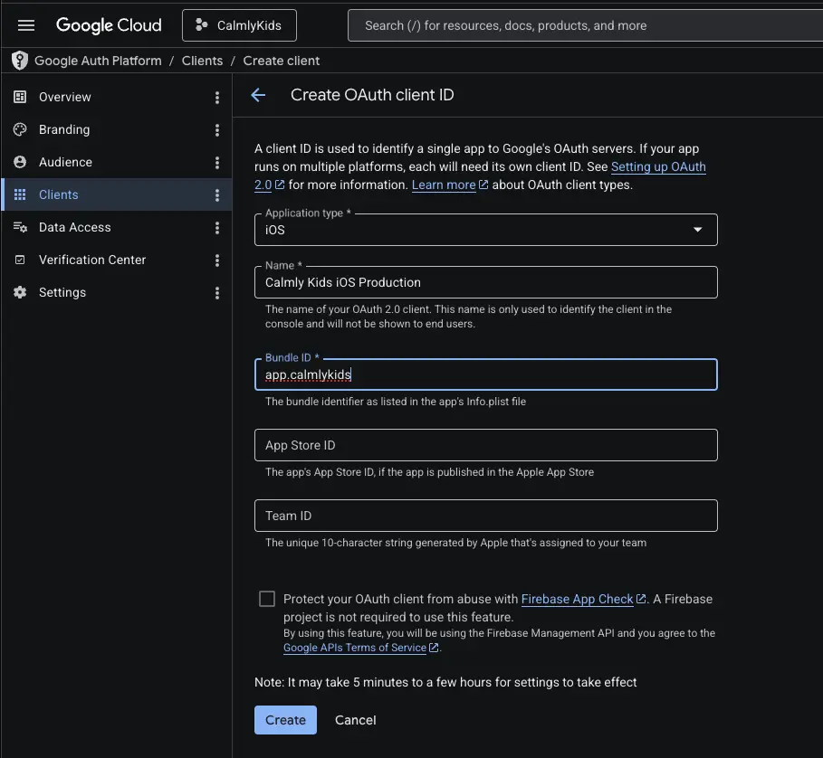
Task: Click the Cancel button
Action: pyautogui.click(x=355, y=720)
